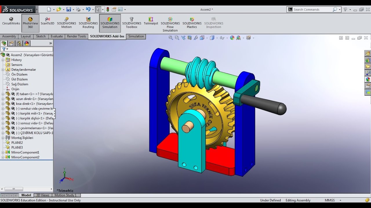The height and width of the screenshot is (208, 371).
Task: Switch to the Render Tools tab
Action: [77, 36]
